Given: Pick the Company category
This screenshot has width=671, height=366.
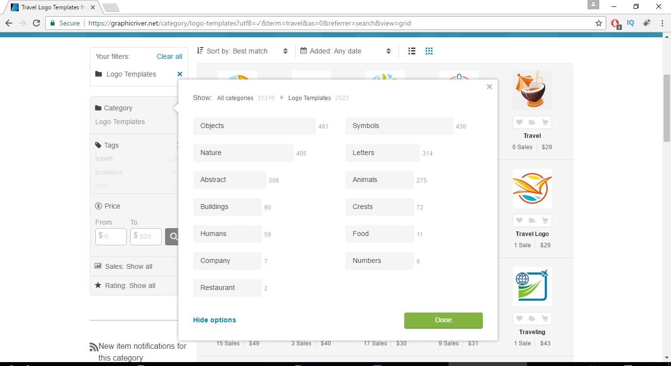Looking at the screenshot, I should tap(227, 261).
